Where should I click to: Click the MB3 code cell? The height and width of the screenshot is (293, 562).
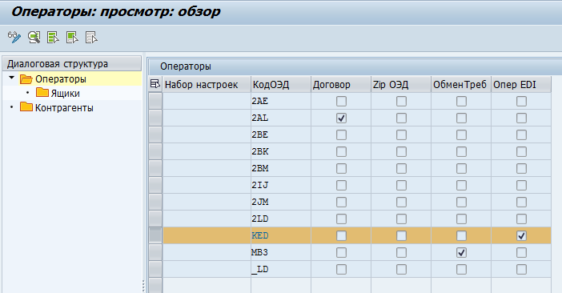pos(281,252)
